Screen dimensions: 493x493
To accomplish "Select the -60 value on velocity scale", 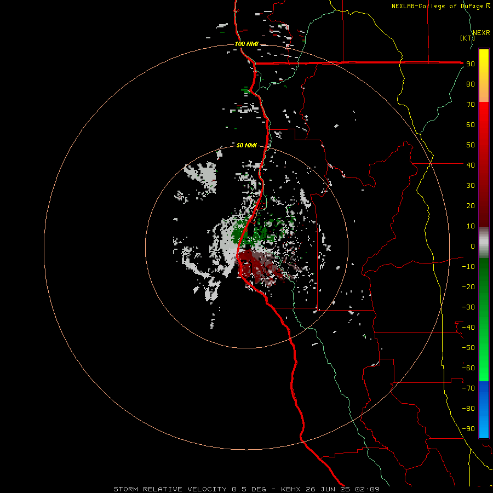I will point(468,368).
